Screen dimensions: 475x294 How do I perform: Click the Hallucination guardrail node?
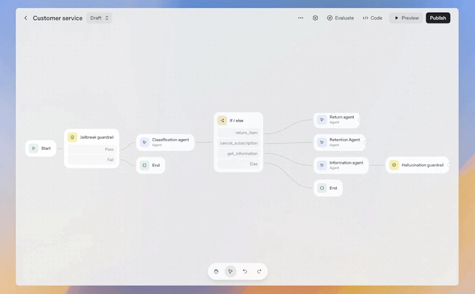click(x=417, y=165)
